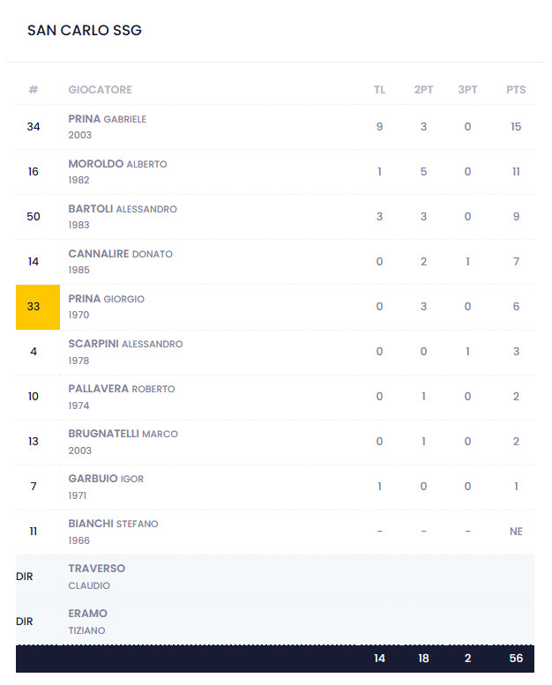The image size is (552, 685).
Task: Click the 2PT column header
Action: pyautogui.click(x=423, y=90)
